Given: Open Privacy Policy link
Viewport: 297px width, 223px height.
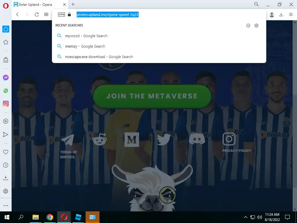Looking at the screenshot, I should [x=237, y=151].
